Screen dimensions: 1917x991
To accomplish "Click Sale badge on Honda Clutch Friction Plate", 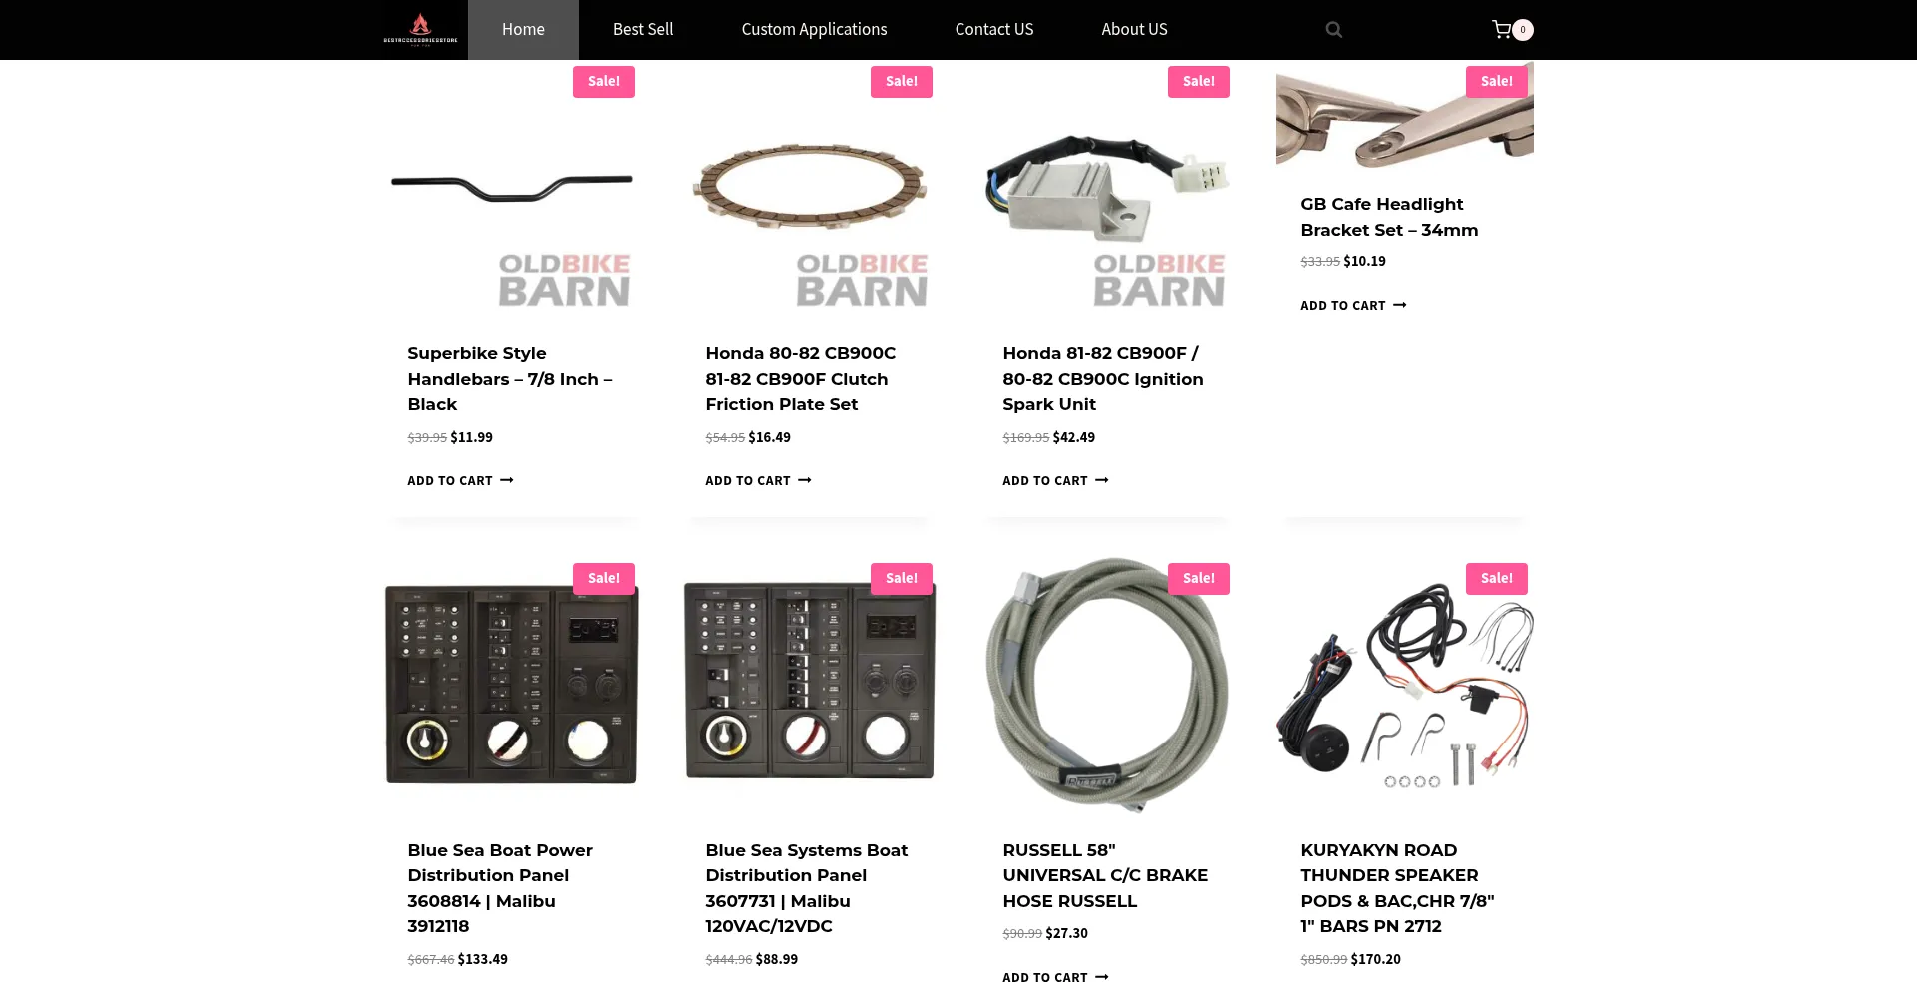I will [x=901, y=82].
